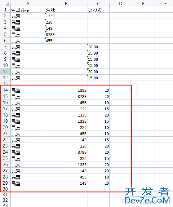Select cell B15 containing 3789

[66, 96]
